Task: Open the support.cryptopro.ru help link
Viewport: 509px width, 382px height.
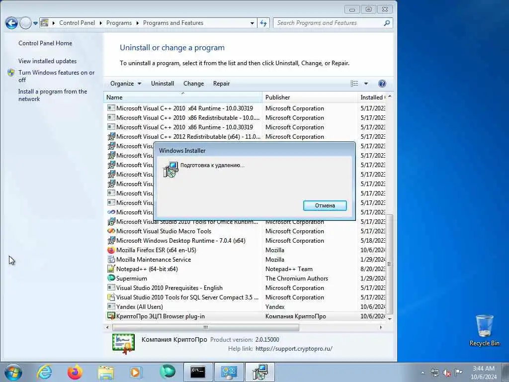Action: coord(294,349)
